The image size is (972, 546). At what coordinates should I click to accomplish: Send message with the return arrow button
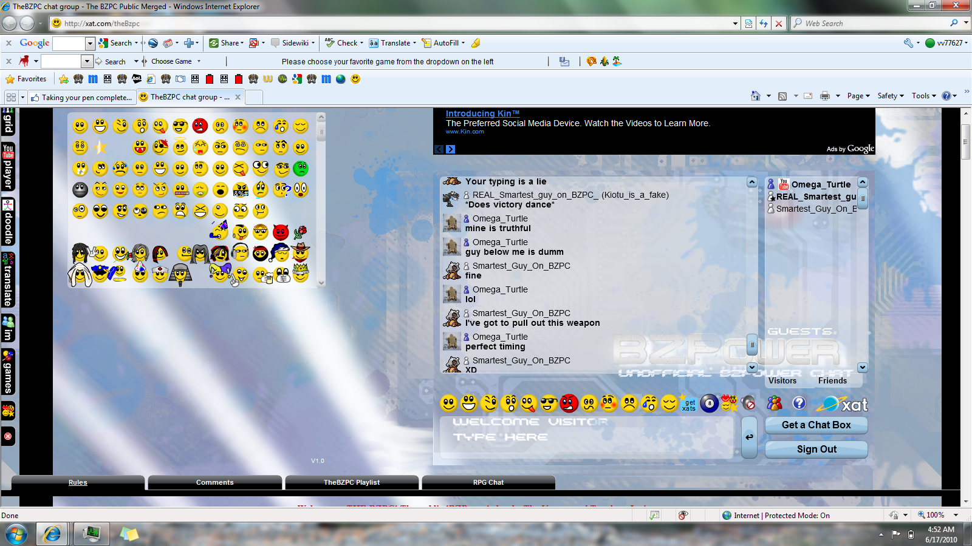[750, 437]
